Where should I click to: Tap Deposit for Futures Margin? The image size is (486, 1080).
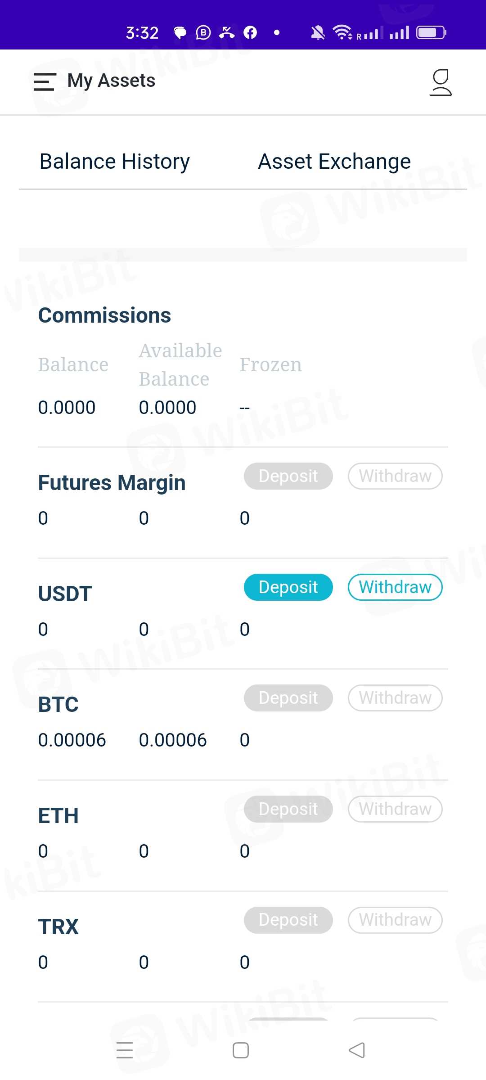[x=288, y=476]
